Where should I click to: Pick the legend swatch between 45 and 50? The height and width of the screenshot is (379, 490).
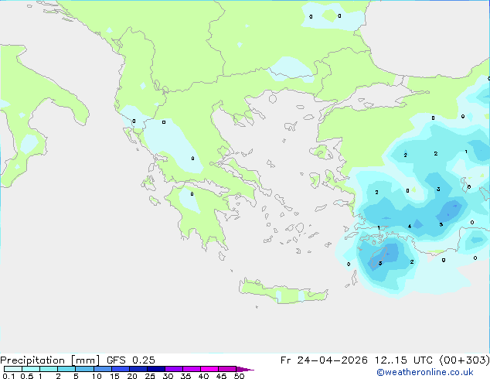pos(227,369)
